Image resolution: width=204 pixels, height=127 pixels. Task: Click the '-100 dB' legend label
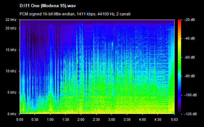click(x=191, y=95)
